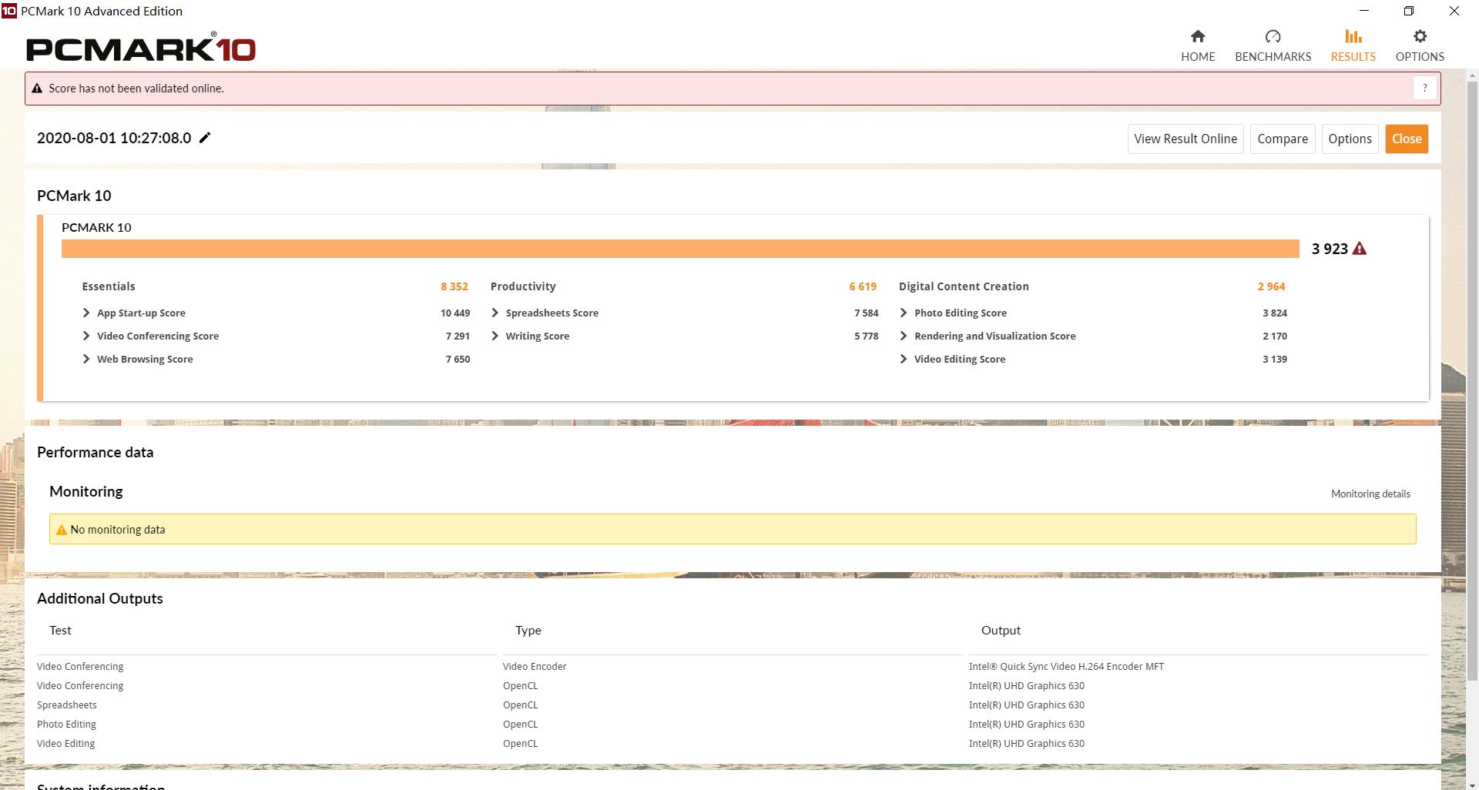Screen dimensions: 1479x790
Task: Click the App Start-up value 10 449
Action: tap(455, 313)
